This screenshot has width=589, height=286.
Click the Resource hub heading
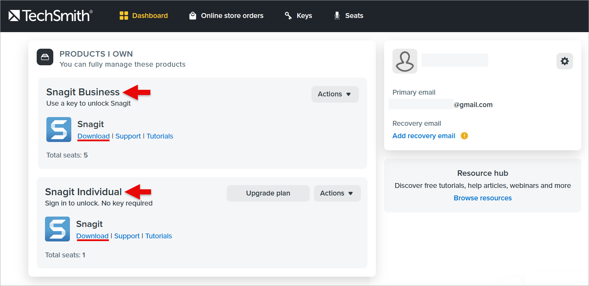pyautogui.click(x=483, y=173)
